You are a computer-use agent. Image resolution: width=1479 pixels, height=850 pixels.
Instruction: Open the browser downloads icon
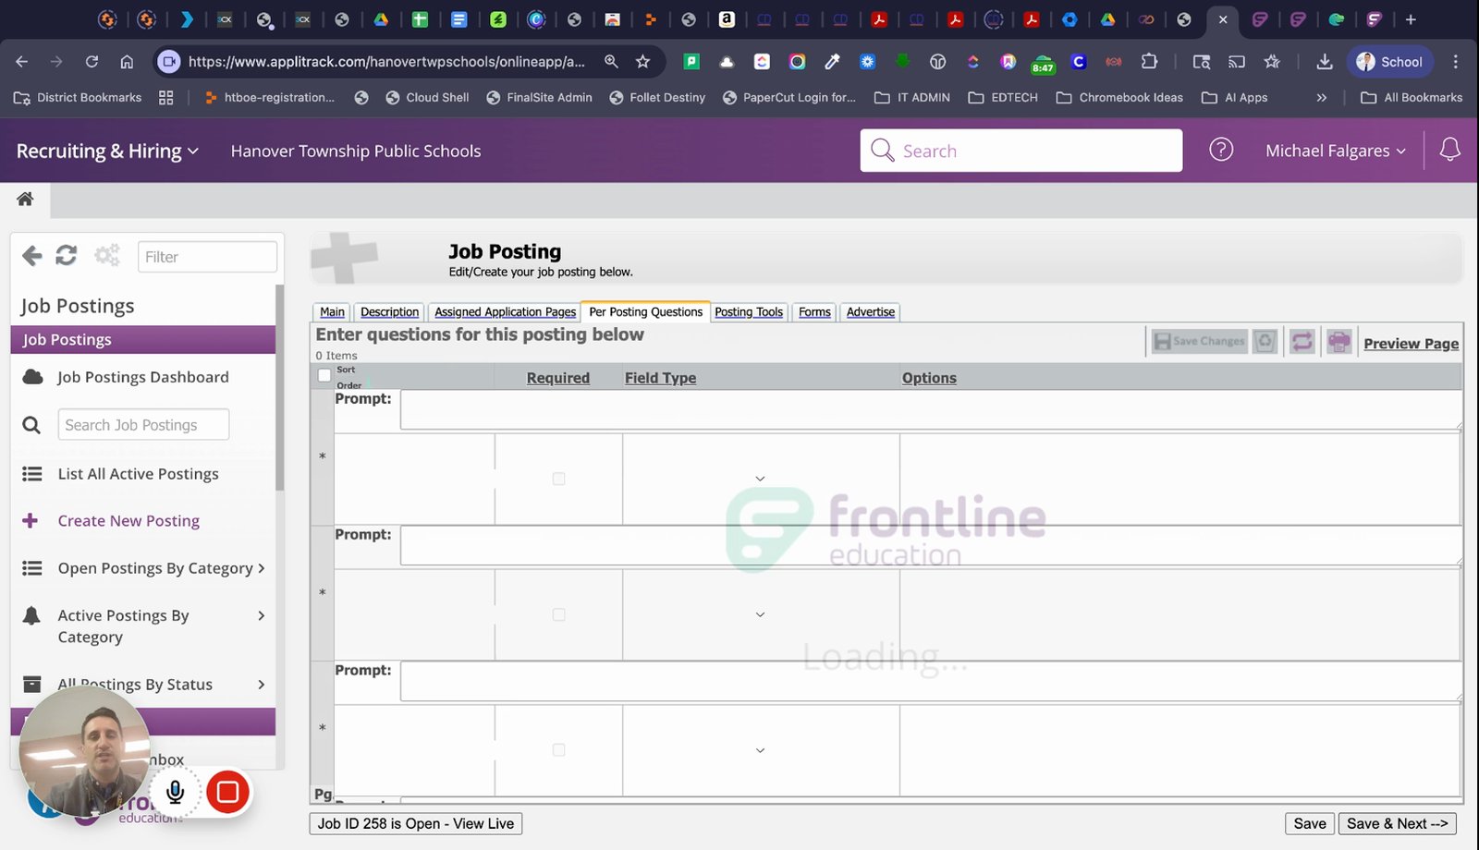point(1325,62)
